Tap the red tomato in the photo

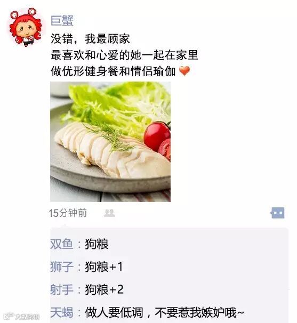[x=157, y=136]
